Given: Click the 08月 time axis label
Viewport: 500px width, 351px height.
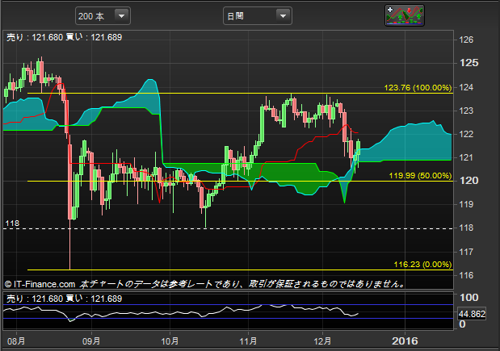Looking at the screenshot, I should [16, 341].
